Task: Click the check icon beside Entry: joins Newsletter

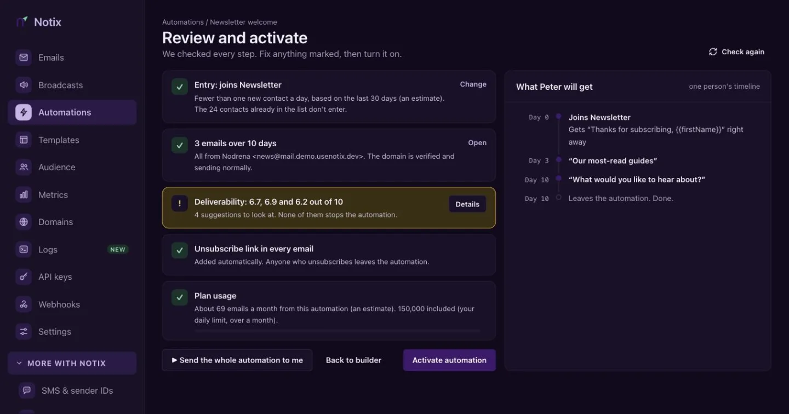Action: pos(180,87)
